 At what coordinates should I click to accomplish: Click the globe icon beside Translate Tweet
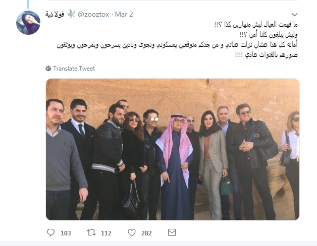pos(48,69)
